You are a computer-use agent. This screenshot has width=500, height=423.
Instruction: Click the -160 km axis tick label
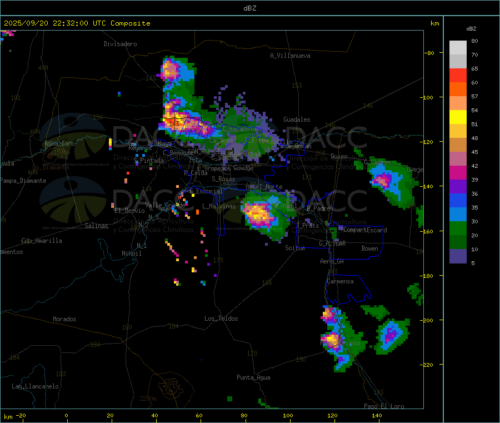click(x=426, y=232)
